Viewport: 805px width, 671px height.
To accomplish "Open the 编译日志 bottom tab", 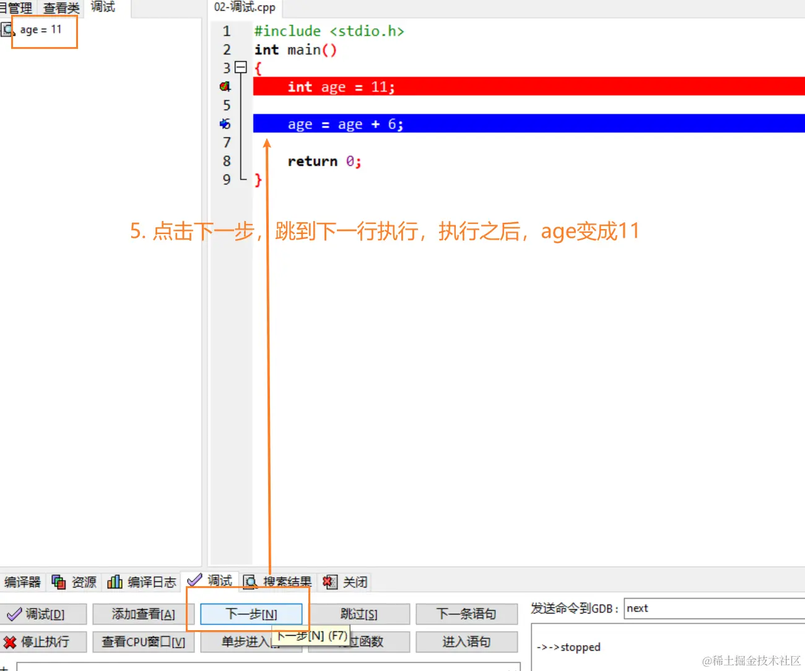I will tap(142, 582).
